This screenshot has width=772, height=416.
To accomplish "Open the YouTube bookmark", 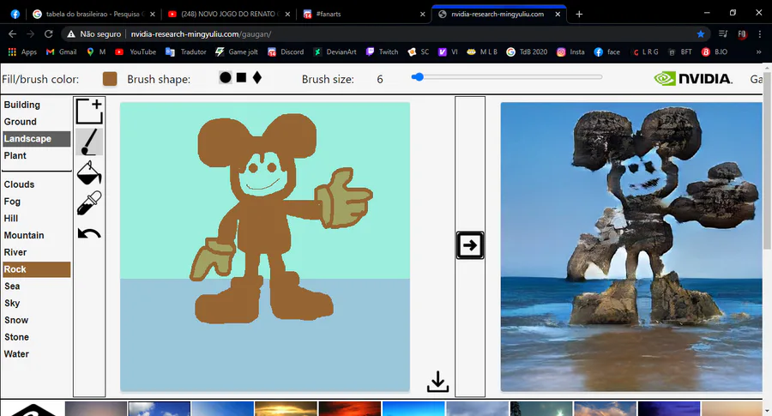I will click(x=136, y=51).
